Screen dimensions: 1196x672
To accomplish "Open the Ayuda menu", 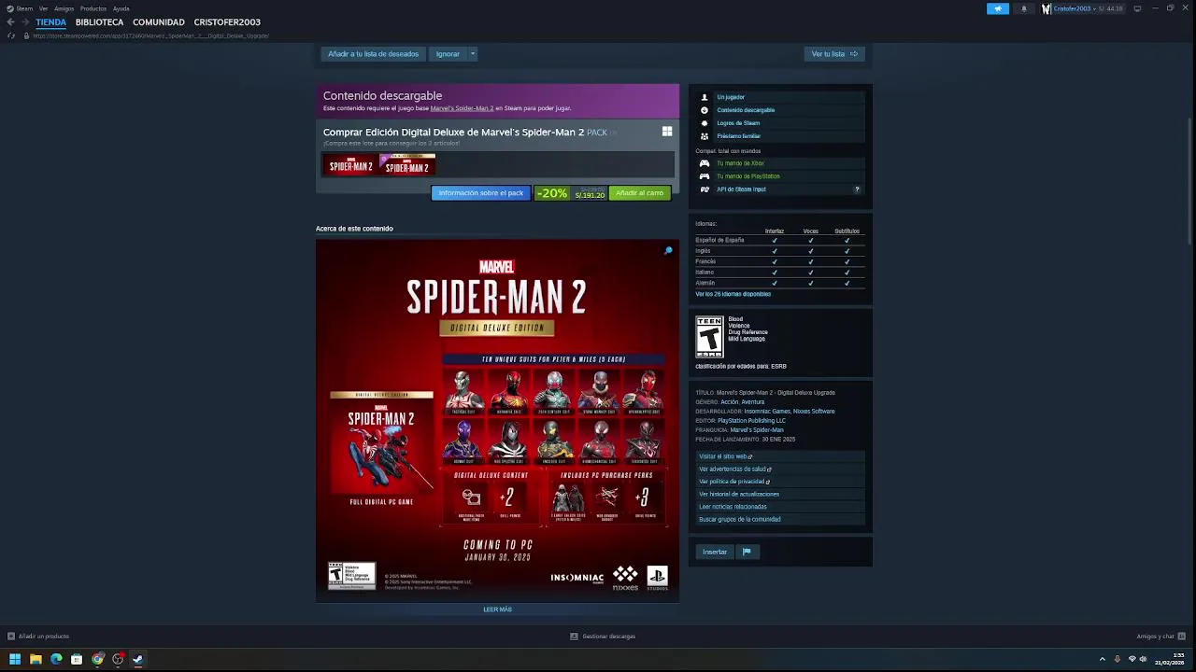I will (121, 8).
